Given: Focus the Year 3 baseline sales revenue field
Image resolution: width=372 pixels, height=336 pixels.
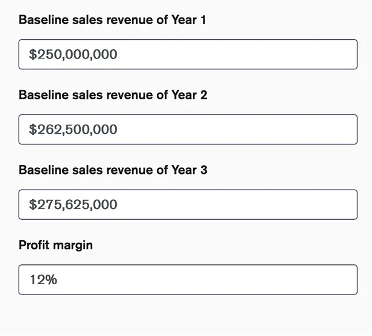Looking at the screenshot, I should click(188, 205).
